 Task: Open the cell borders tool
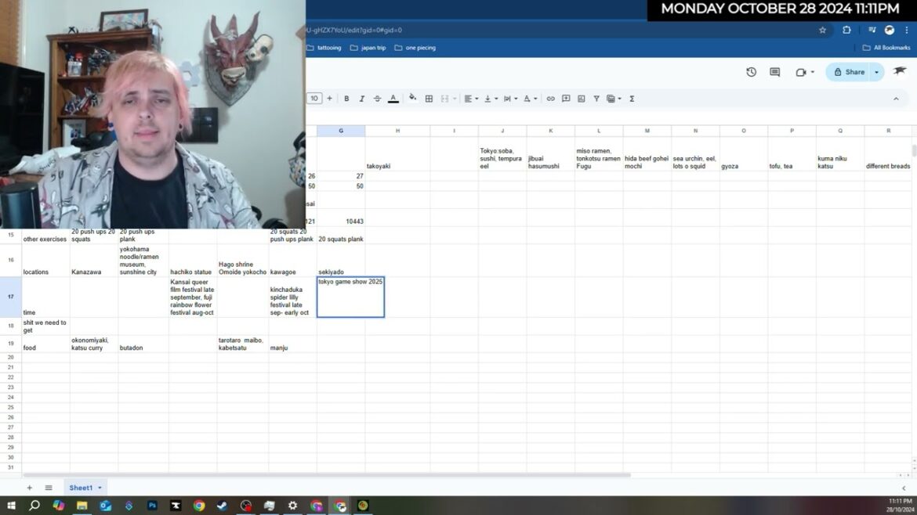coord(429,99)
